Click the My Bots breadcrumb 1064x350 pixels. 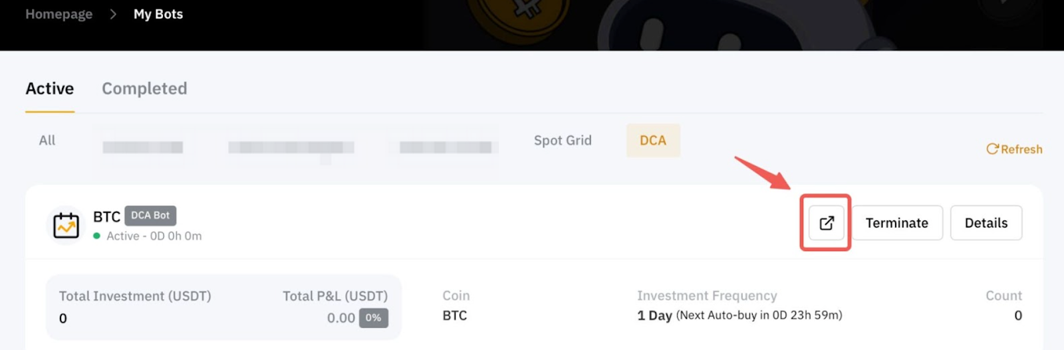click(158, 14)
